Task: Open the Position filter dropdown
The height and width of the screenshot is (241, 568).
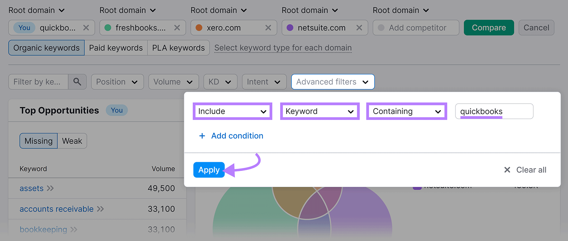Action: [117, 82]
